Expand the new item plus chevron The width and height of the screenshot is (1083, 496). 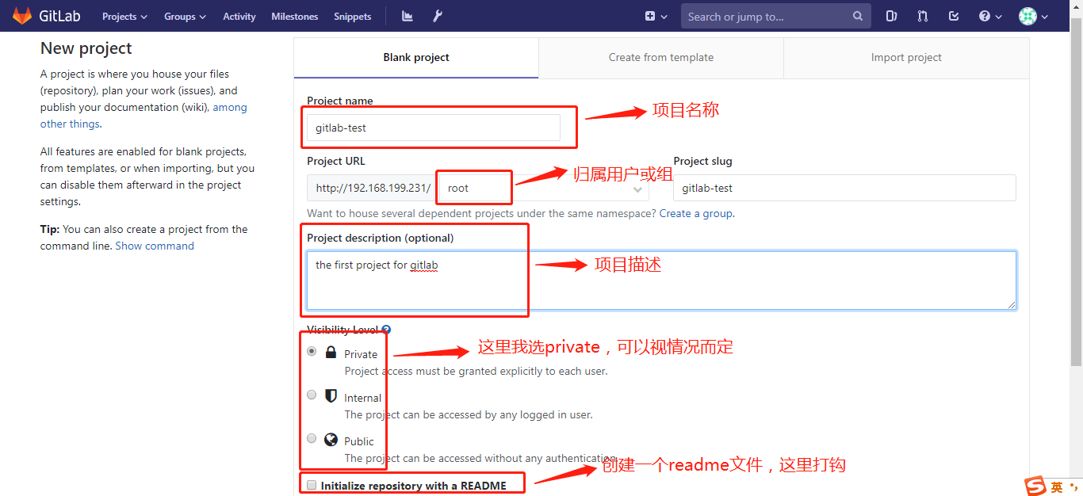point(664,17)
